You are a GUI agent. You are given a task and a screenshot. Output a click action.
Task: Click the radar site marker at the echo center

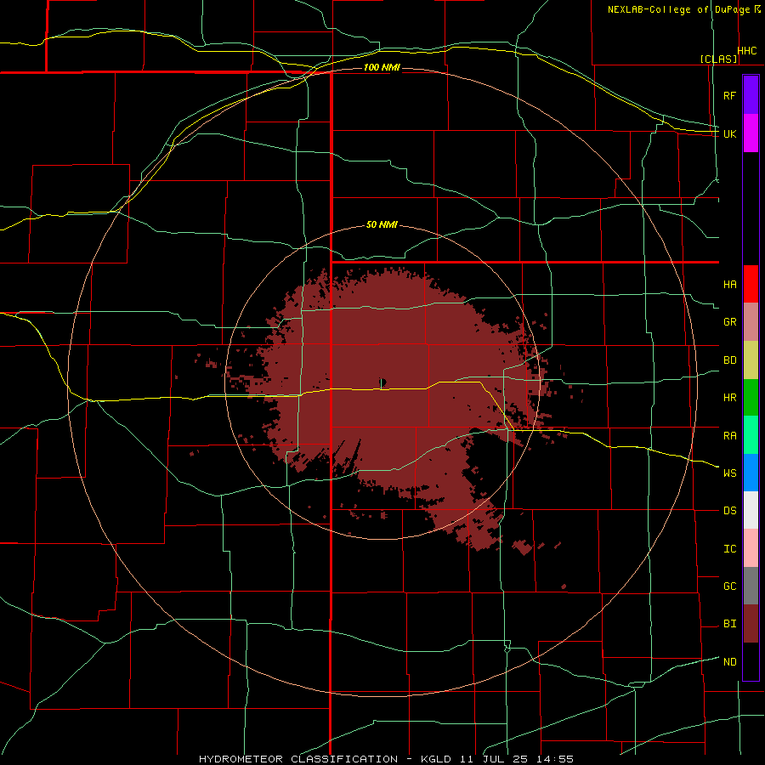pos(382,382)
